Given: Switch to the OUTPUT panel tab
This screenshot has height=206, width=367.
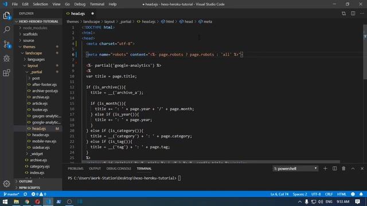Looking at the screenshot, I should click(x=95, y=168).
